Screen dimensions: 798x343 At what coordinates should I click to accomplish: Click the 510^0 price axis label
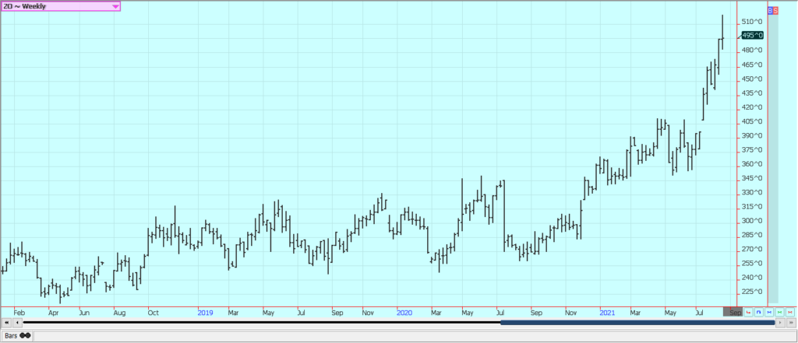tap(752, 22)
